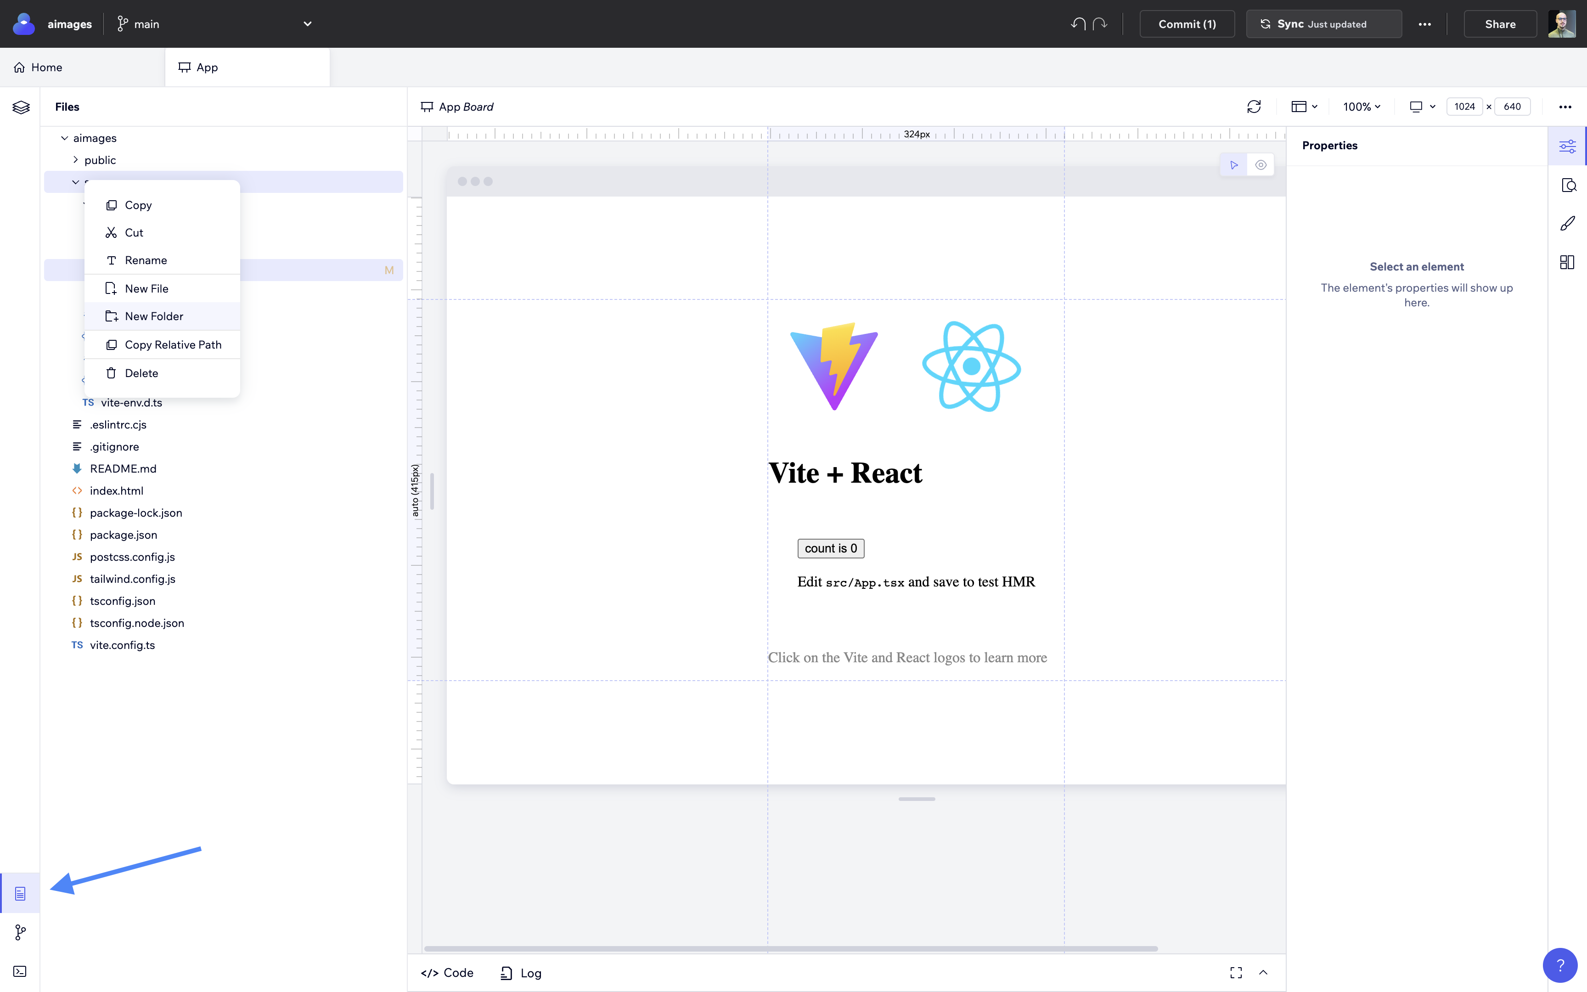
Task: Open the branch/source control icon in left sidebar
Action: [x=20, y=932]
